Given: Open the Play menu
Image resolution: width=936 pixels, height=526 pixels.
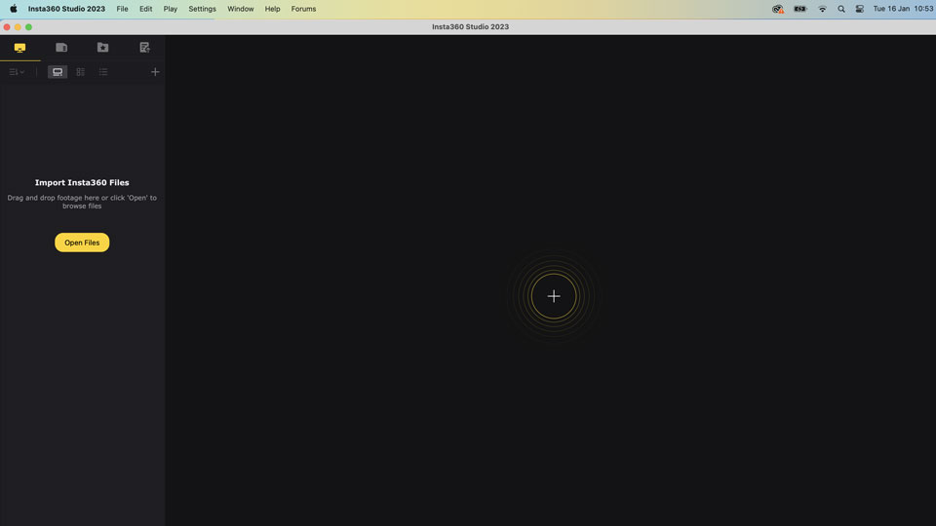Looking at the screenshot, I should 170,9.
